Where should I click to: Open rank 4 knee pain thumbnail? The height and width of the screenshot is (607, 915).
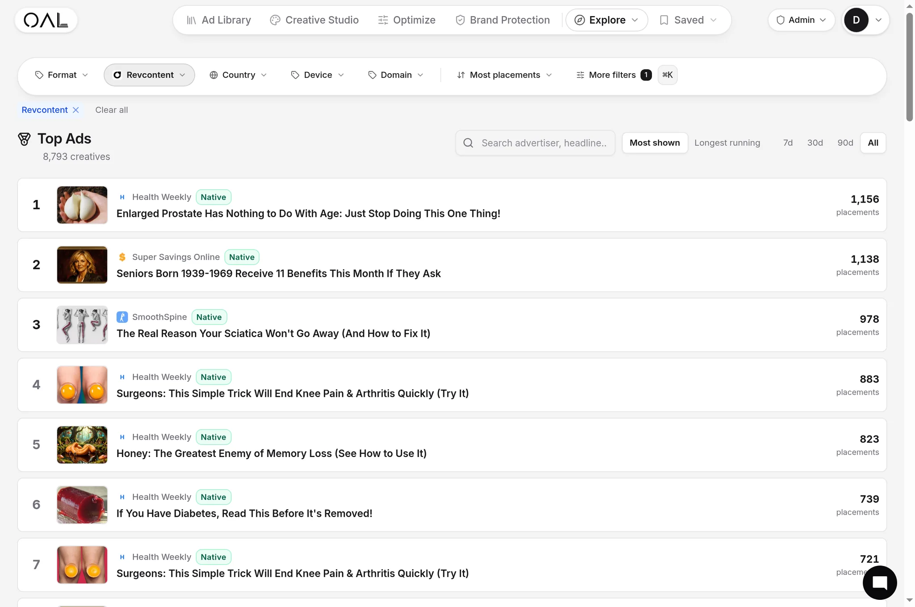[x=82, y=385]
